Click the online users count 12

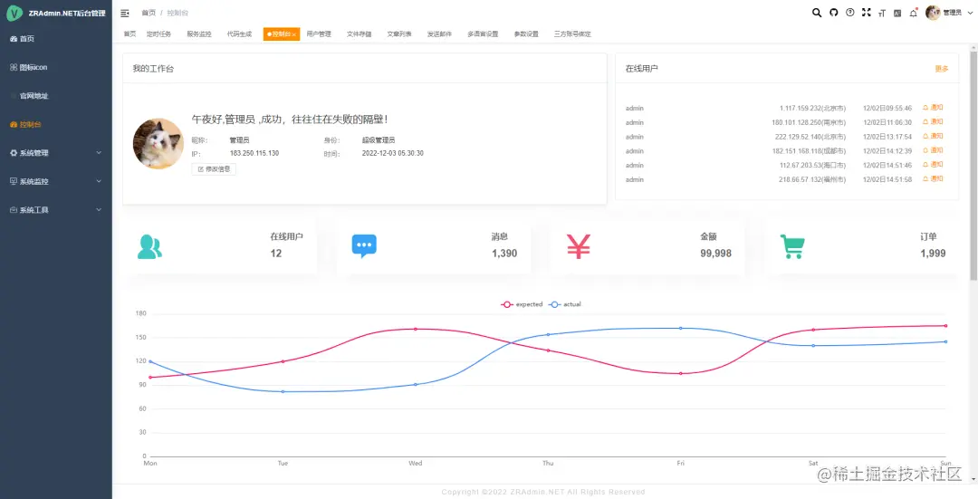click(x=276, y=254)
